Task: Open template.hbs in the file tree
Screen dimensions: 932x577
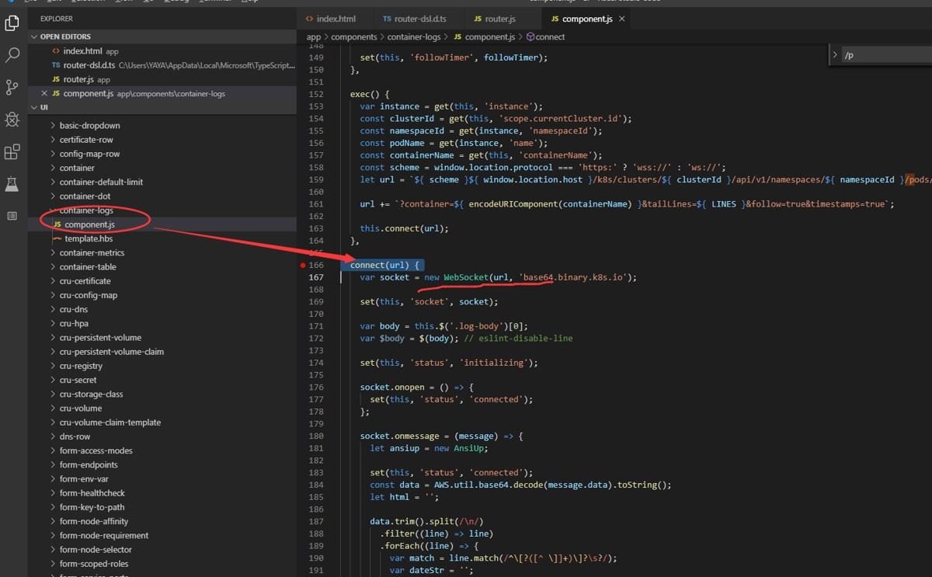Action: click(89, 239)
